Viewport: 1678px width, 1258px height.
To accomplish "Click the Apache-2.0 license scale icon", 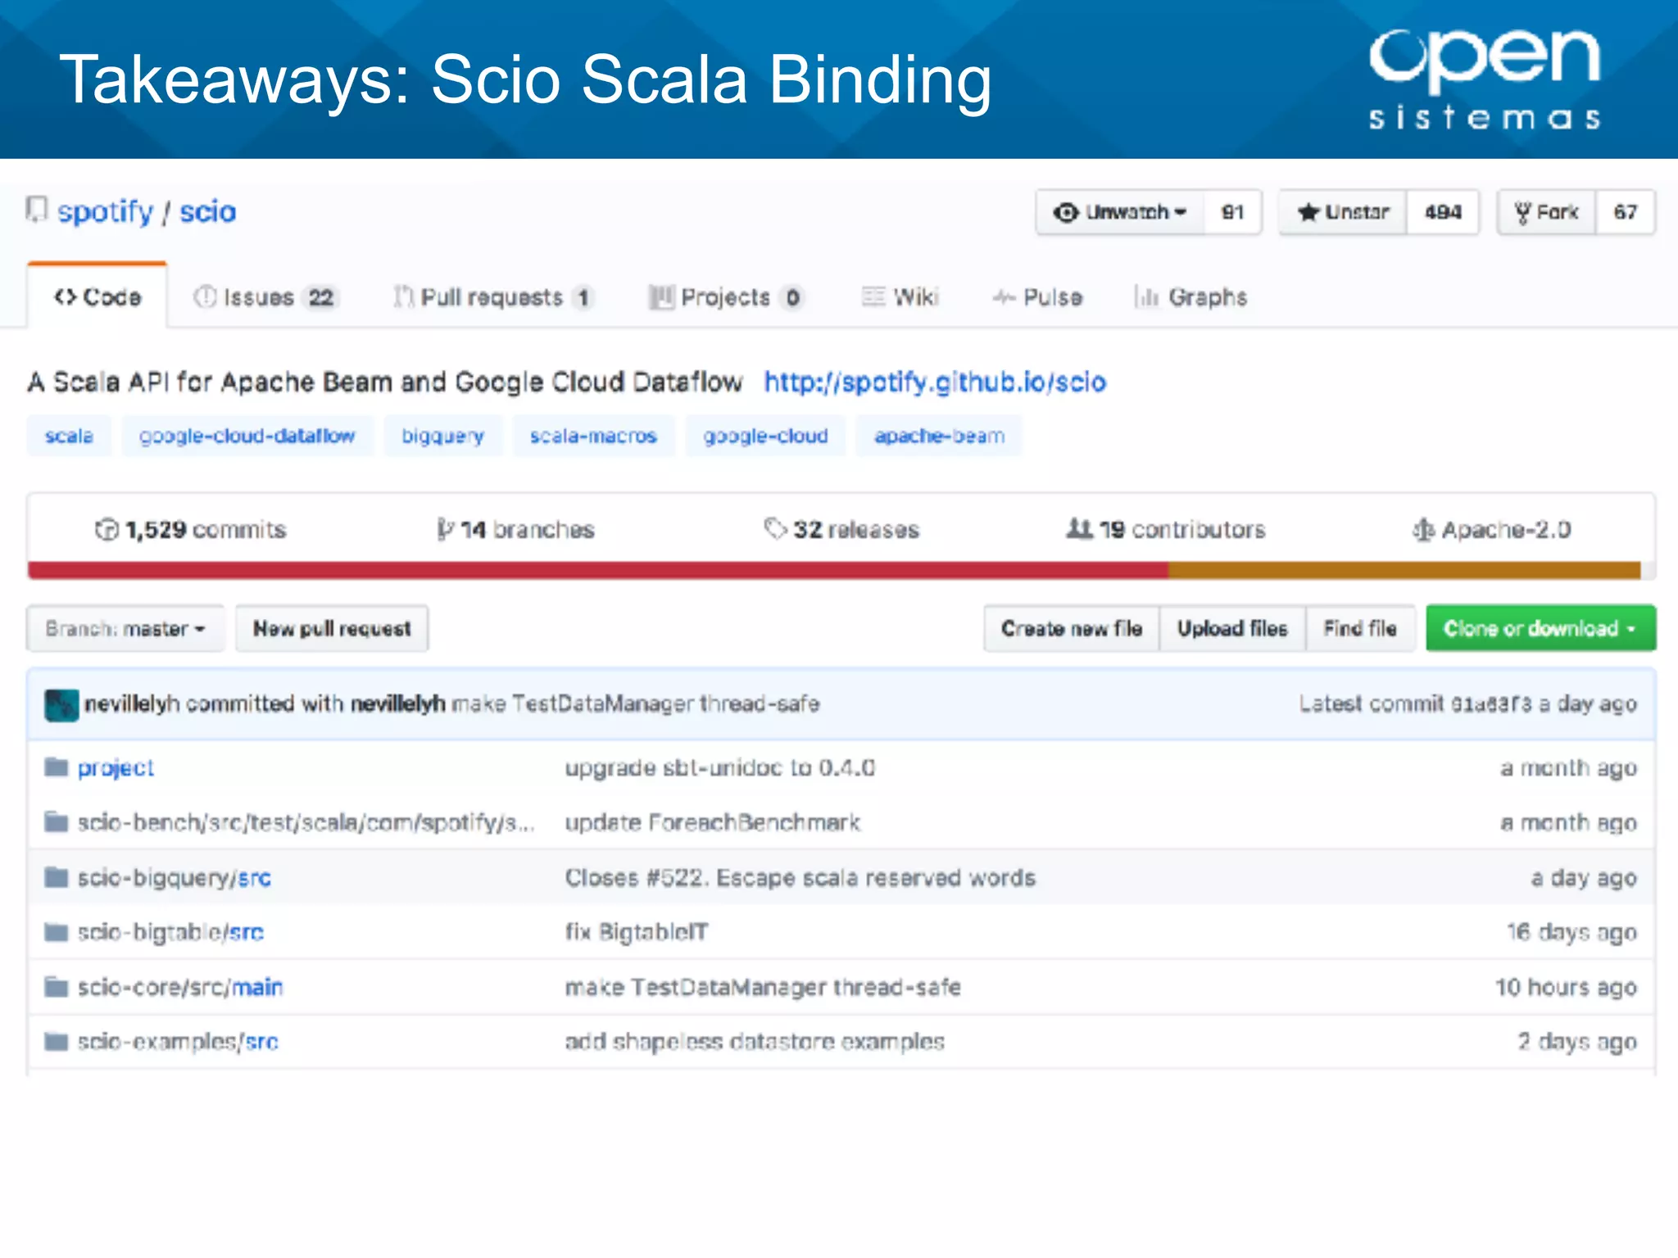I will pos(1423,530).
